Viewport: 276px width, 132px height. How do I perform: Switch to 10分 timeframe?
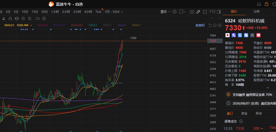[25, 12]
